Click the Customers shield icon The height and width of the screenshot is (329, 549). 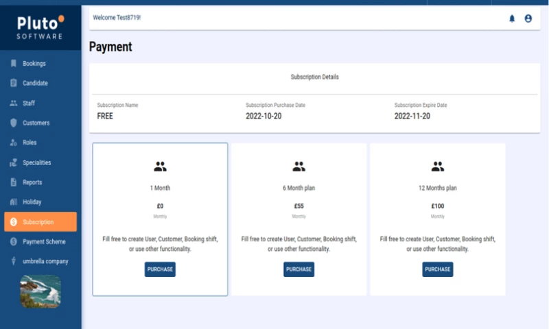tap(13, 123)
